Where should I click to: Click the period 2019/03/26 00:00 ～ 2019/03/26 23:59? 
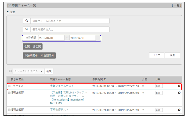point(115,110)
